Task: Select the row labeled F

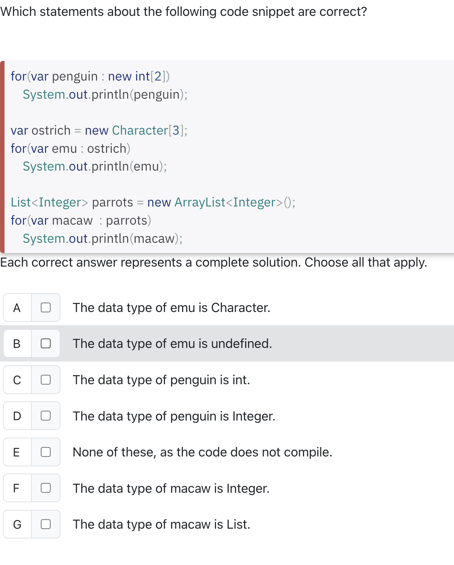Action: pos(17,488)
